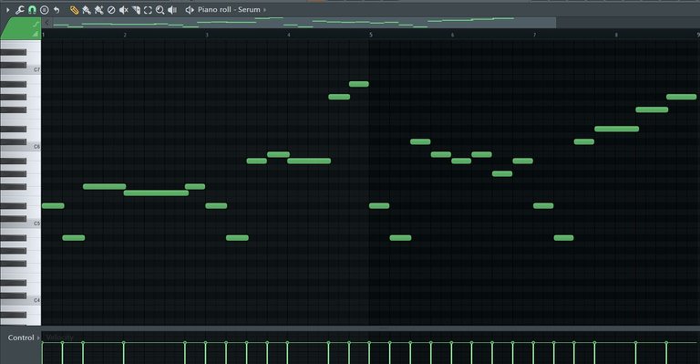Open the stamp chord tool
Image resolution: width=700 pixels, height=364 pixels.
44,9
